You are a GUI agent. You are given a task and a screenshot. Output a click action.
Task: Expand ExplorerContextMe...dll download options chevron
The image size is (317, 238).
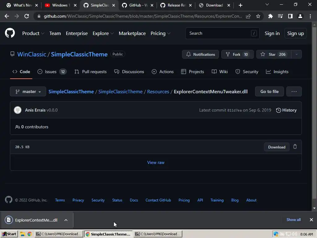point(66,220)
